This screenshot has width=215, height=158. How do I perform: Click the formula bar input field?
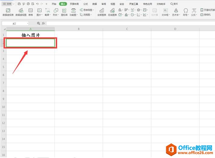[x=131, y=23]
